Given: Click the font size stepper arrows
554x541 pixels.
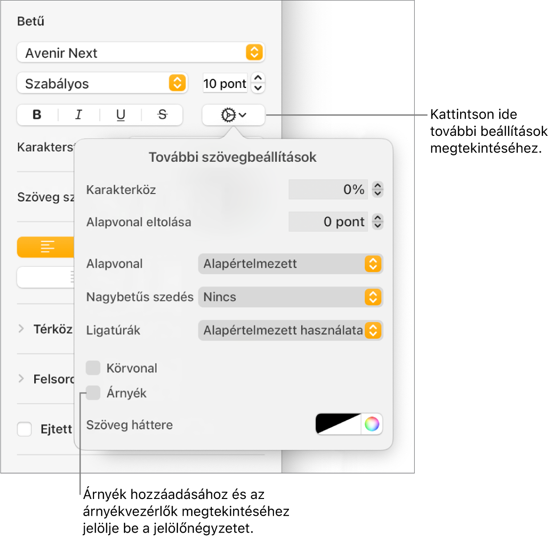Looking at the screenshot, I should (x=258, y=84).
